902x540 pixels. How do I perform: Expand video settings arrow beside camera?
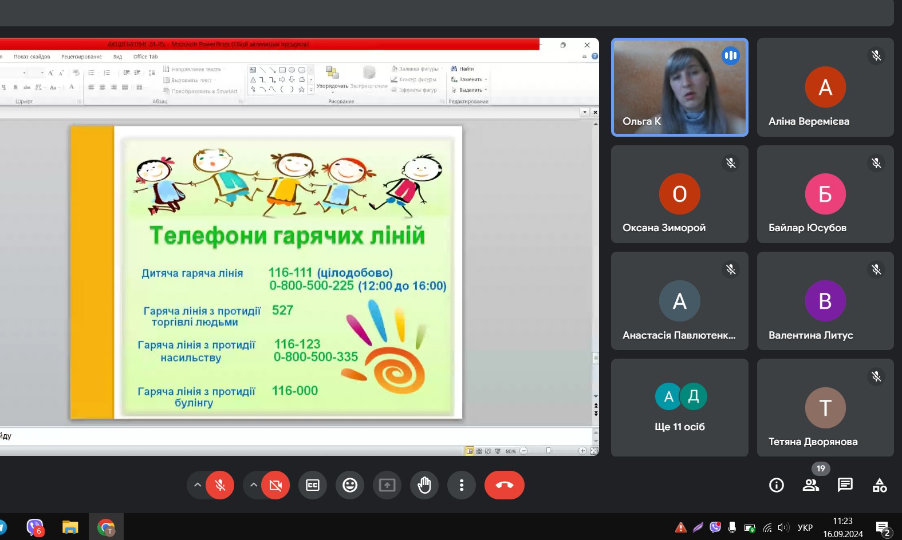tap(253, 485)
